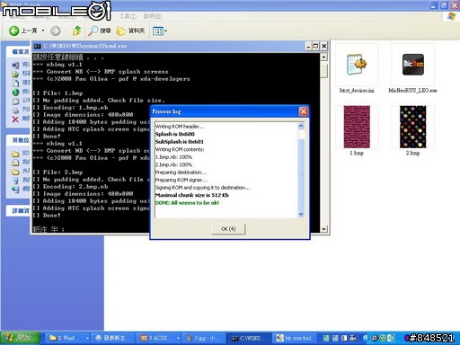Switch to the htc rom tool taskbar item
Screen dimensions: 460x345
click(295, 338)
